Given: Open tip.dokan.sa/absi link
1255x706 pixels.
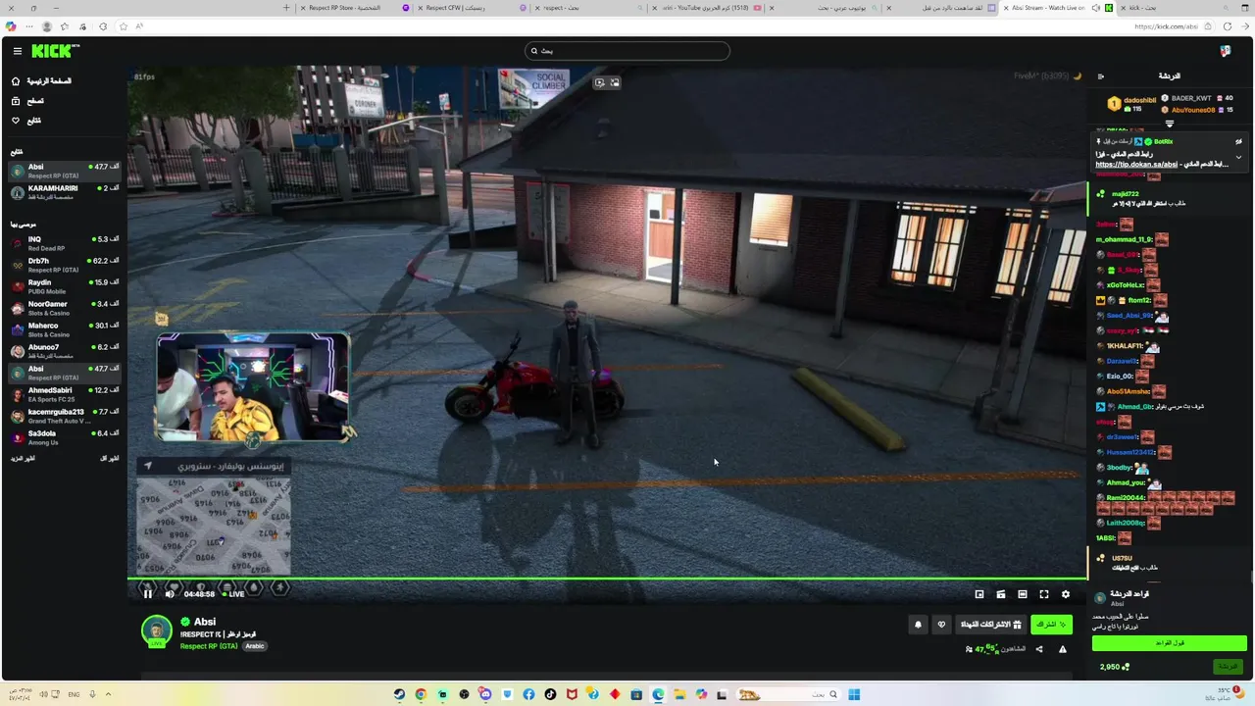Looking at the screenshot, I should pos(1135,165).
